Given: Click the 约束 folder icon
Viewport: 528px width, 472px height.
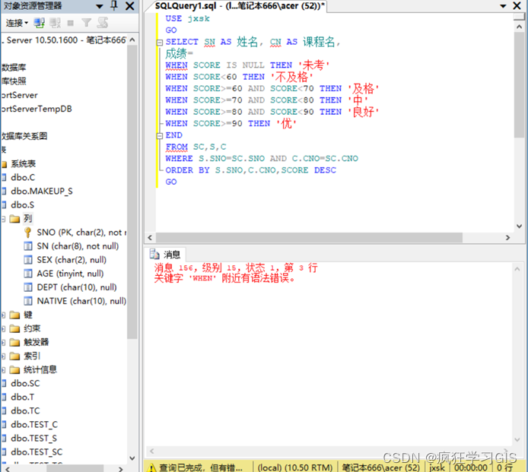Looking at the screenshot, I should pos(14,328).
